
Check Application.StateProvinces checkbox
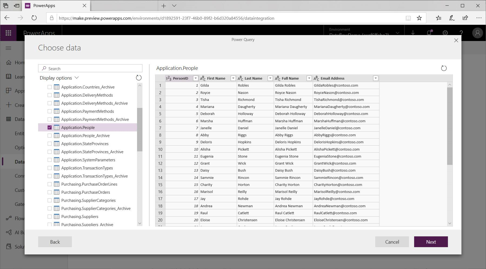coord(49,144)
